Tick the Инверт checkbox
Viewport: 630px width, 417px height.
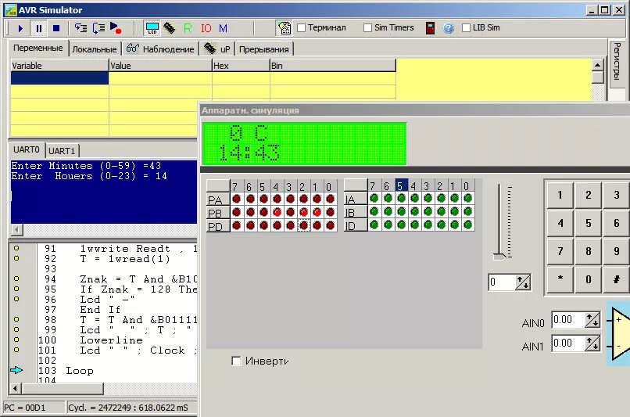pyautogui.click(x=236, y=361)
